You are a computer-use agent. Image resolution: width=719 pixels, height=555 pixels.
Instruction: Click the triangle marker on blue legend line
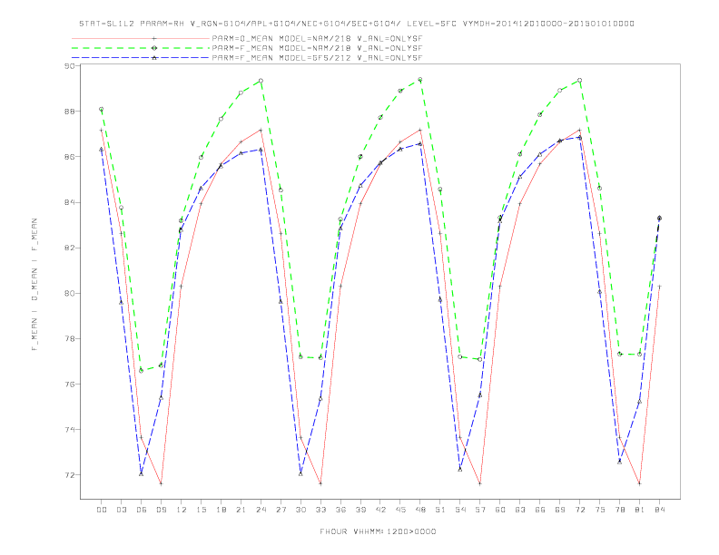(x=154, y=58)
